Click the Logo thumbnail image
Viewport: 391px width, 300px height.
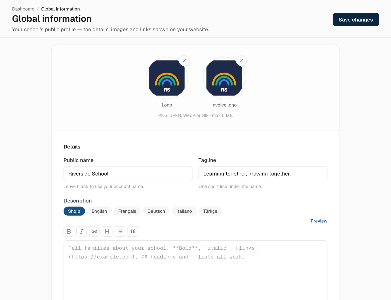(x=167, y=78)
